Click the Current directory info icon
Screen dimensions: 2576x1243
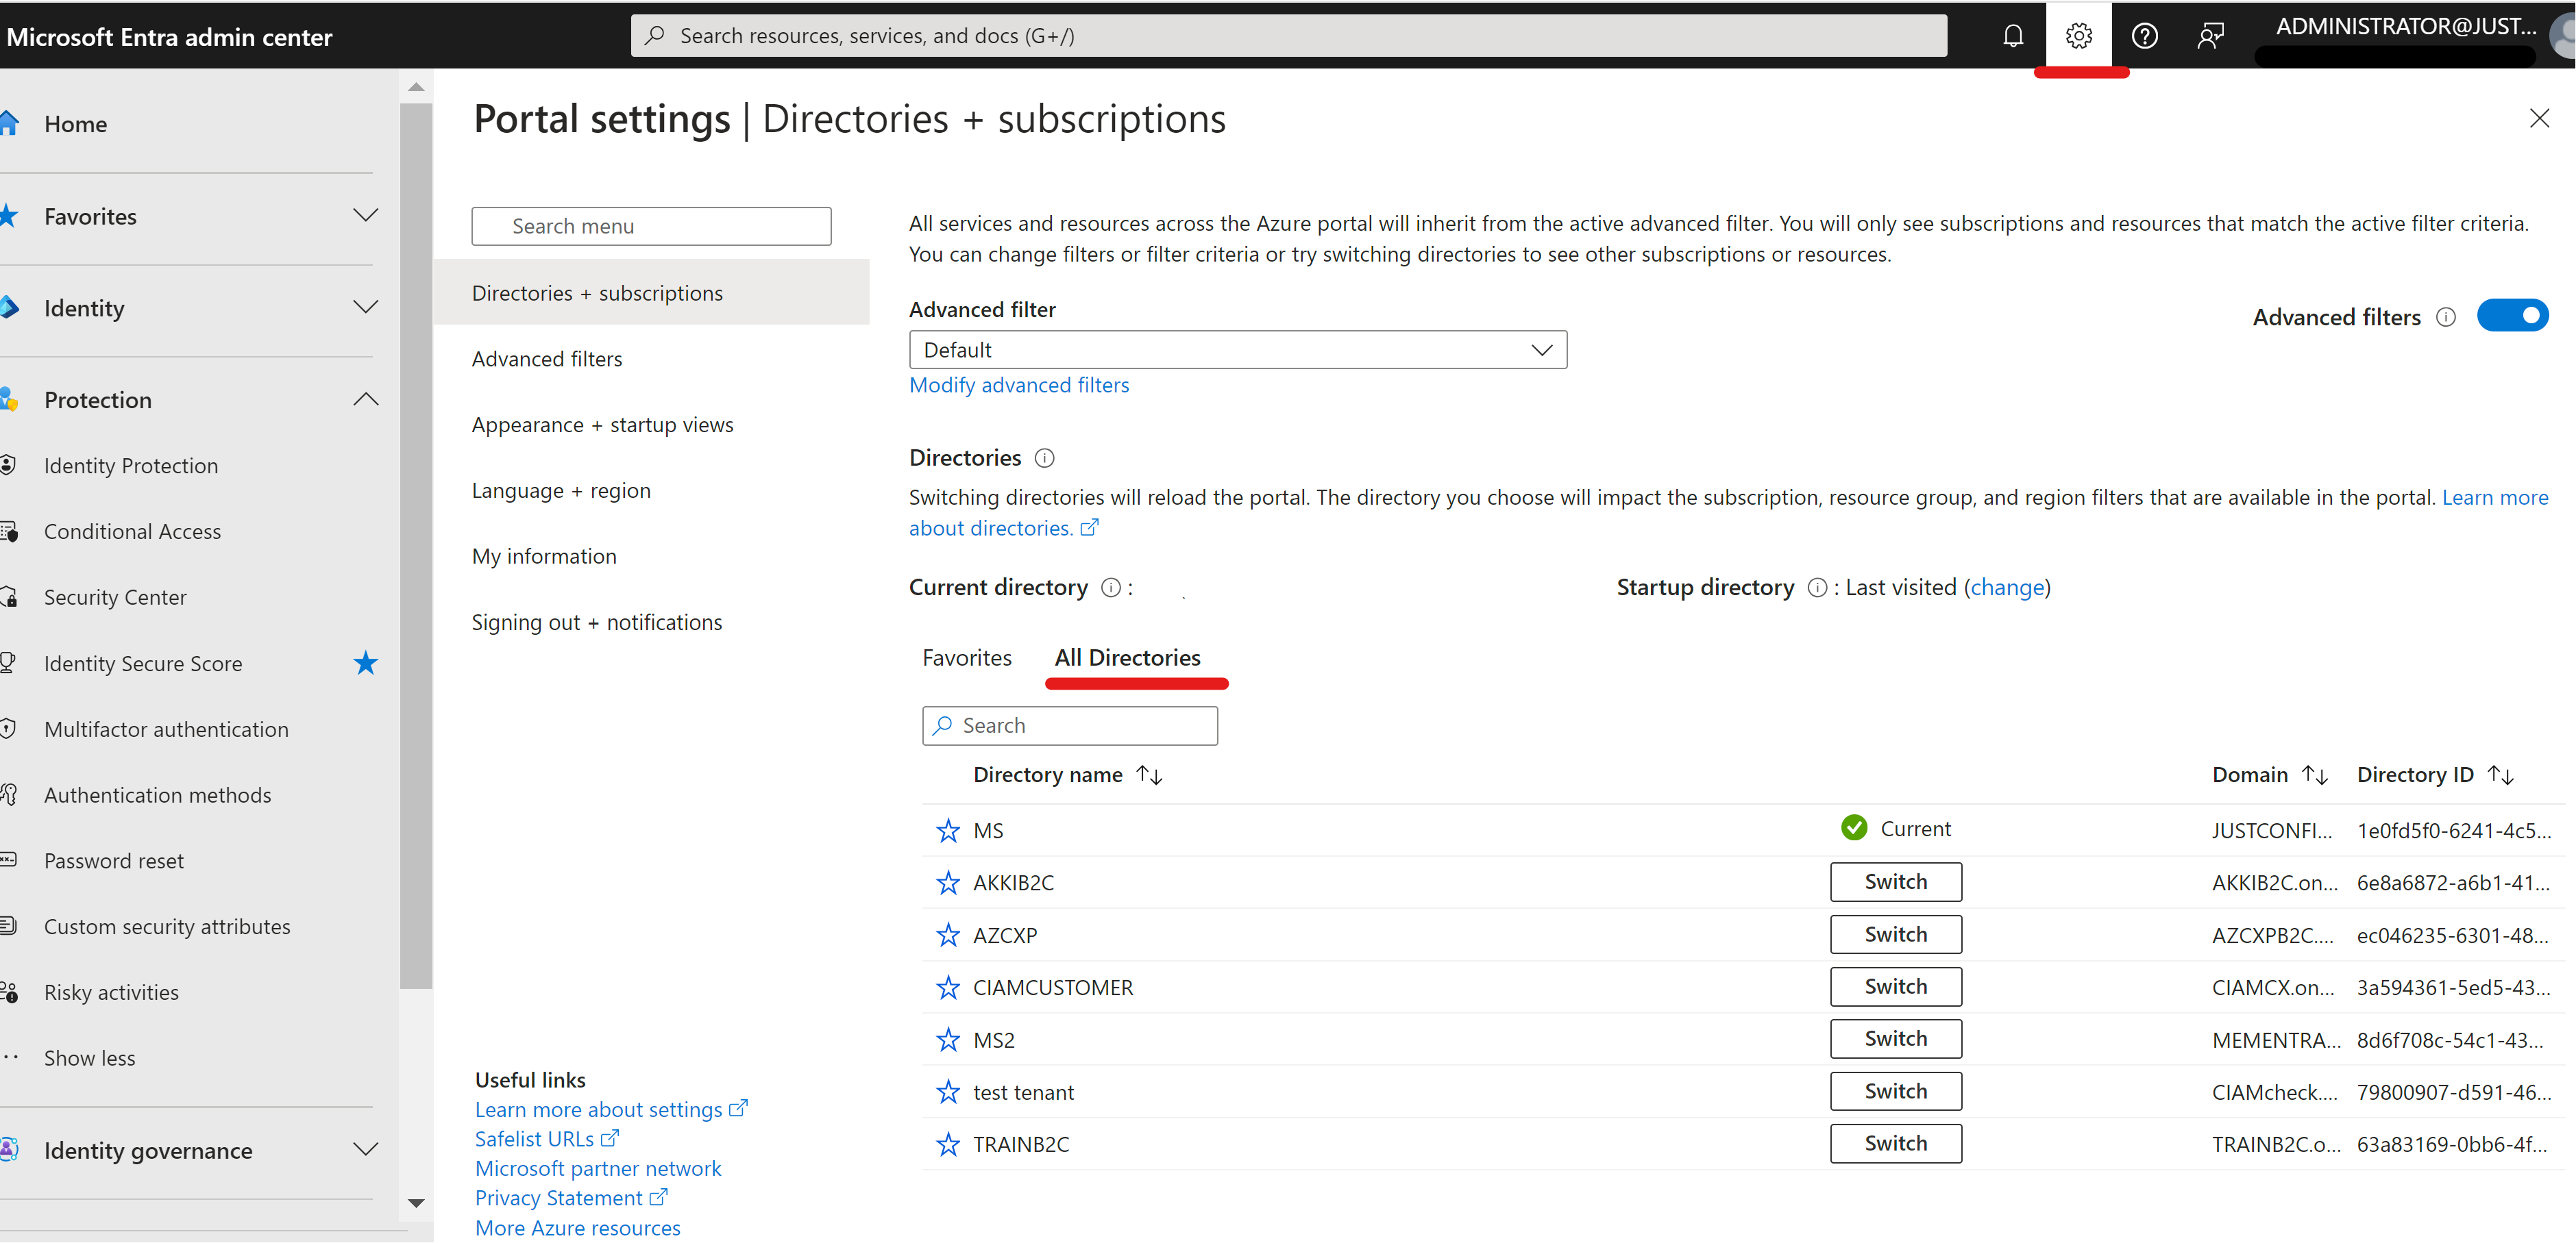pos(1110,588)
